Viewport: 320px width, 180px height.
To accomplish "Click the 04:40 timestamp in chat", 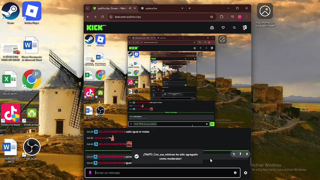I will coord(90,144).
